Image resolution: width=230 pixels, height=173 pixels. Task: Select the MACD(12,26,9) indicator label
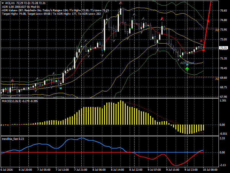click(20, 101)
